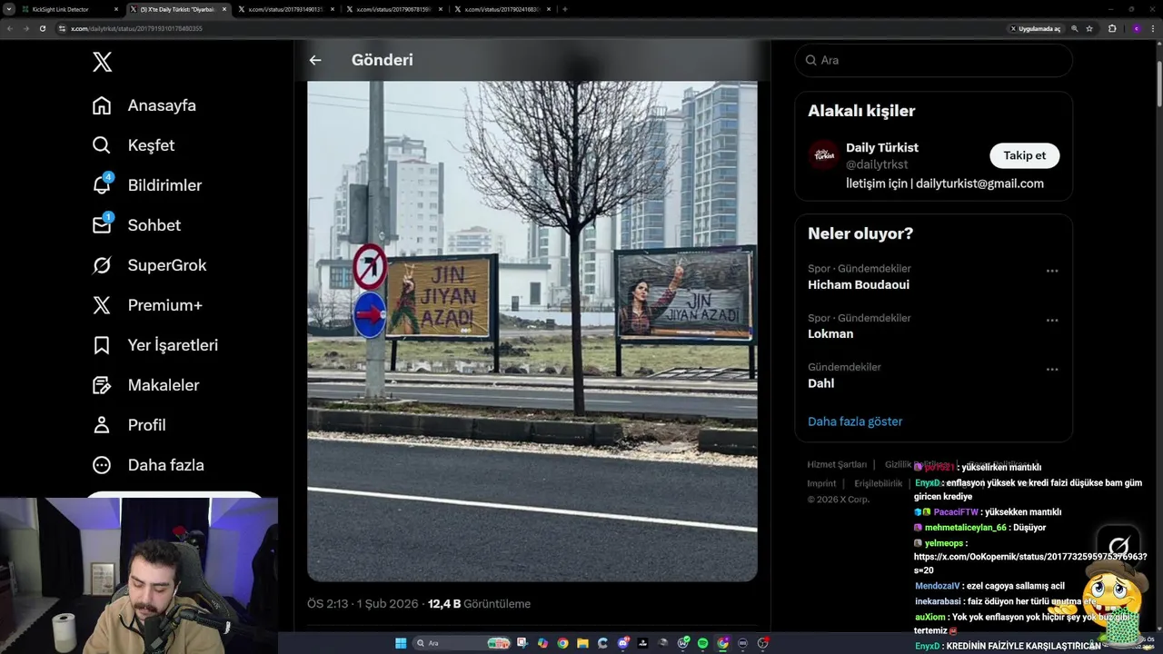Open more options for Hicham Boudaoui trend
Screen dimensions: 1163x654
1051,271
